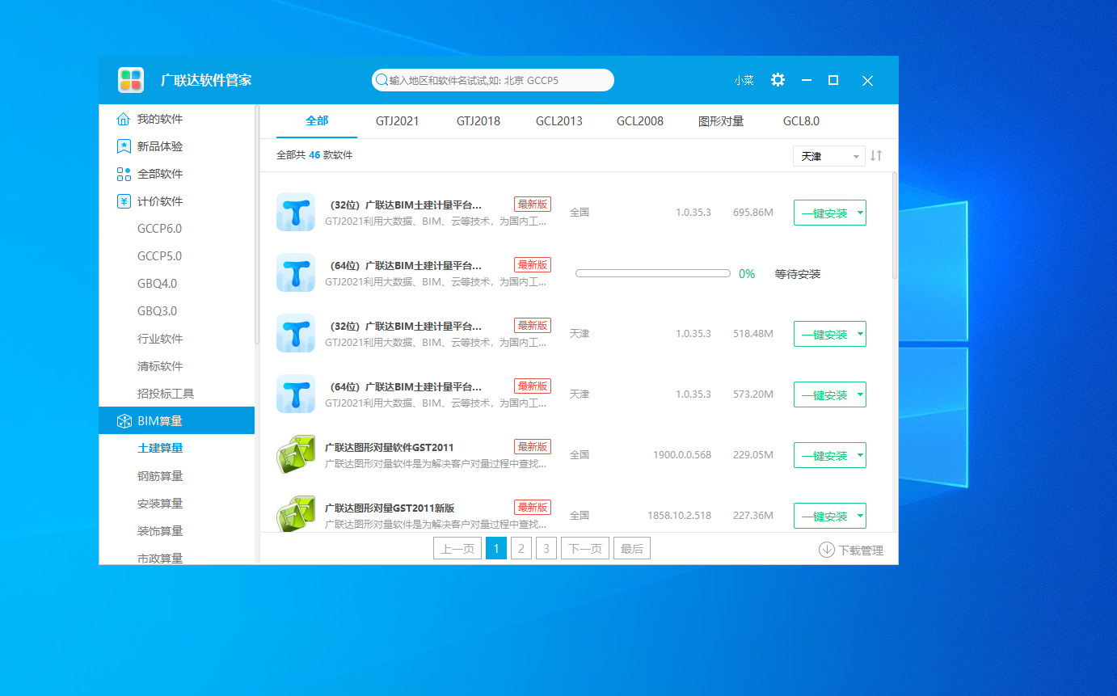
Task: Expand install options arrow for 229.05M item
Action: click(x=860, y=455)
